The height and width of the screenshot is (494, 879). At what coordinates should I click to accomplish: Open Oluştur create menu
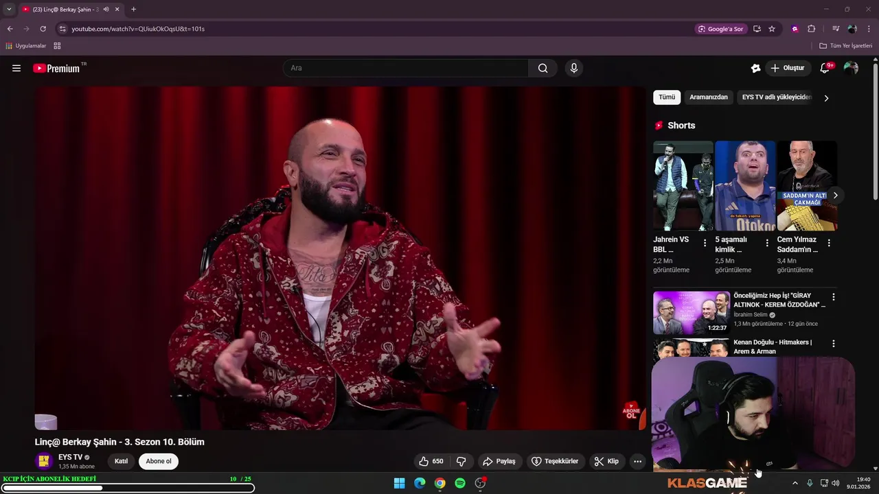point(787,68)
